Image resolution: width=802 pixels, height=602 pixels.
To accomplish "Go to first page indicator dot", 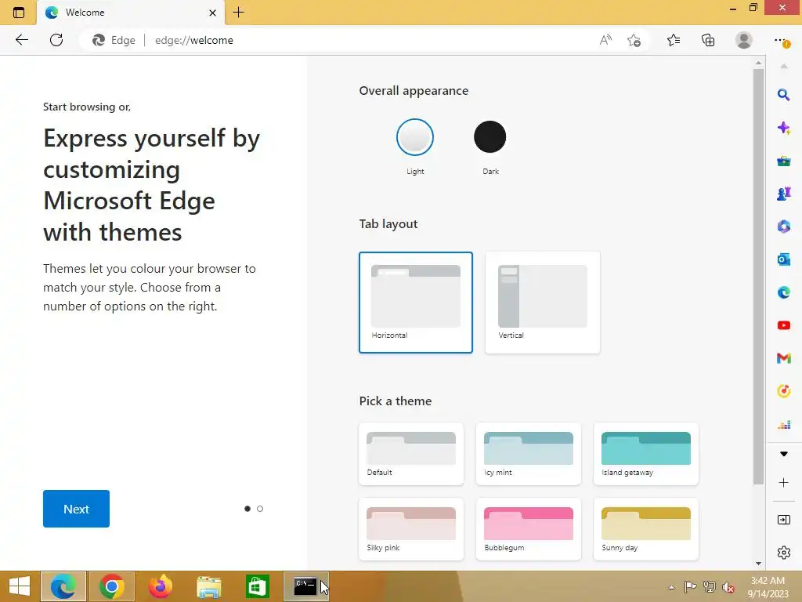I will coord(247,509).
